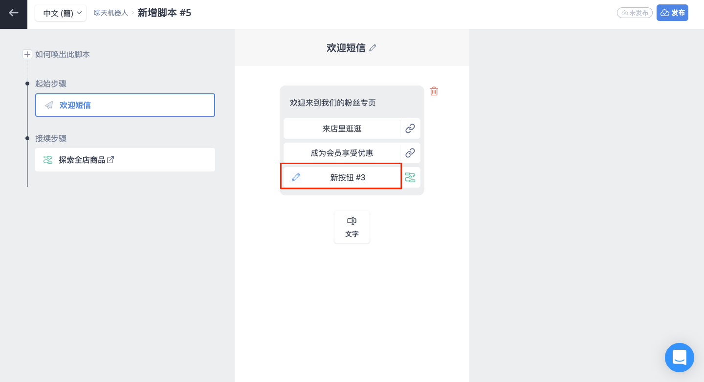Open the 中文 (簡) language dropdown
The height and width of the screenshot is (382, 704).
(61, 13)
